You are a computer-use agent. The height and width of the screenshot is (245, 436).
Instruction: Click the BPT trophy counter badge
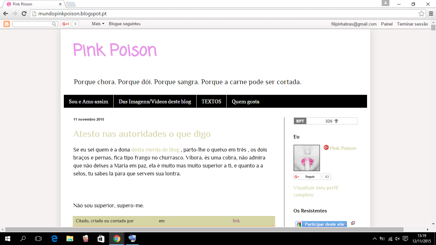tap(325, 121)
